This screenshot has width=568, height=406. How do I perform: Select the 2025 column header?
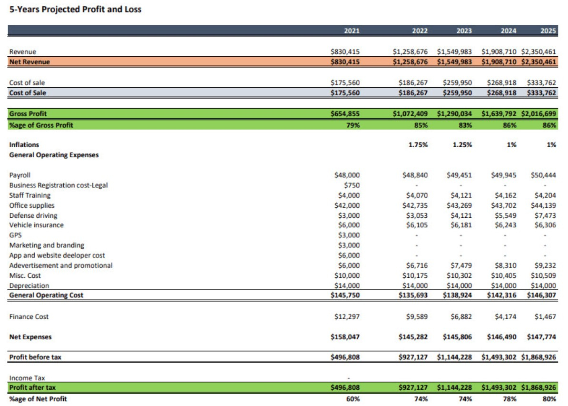pyautogui.click(x=548, y=31)
